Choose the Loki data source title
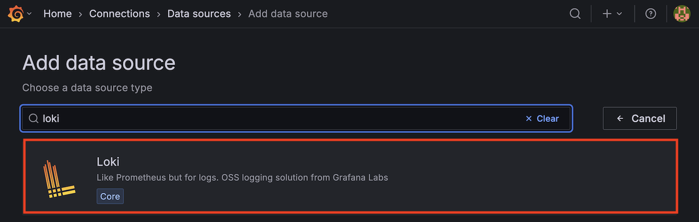Image resolution: width=699 pixels, height=222 pixels. 108,162
